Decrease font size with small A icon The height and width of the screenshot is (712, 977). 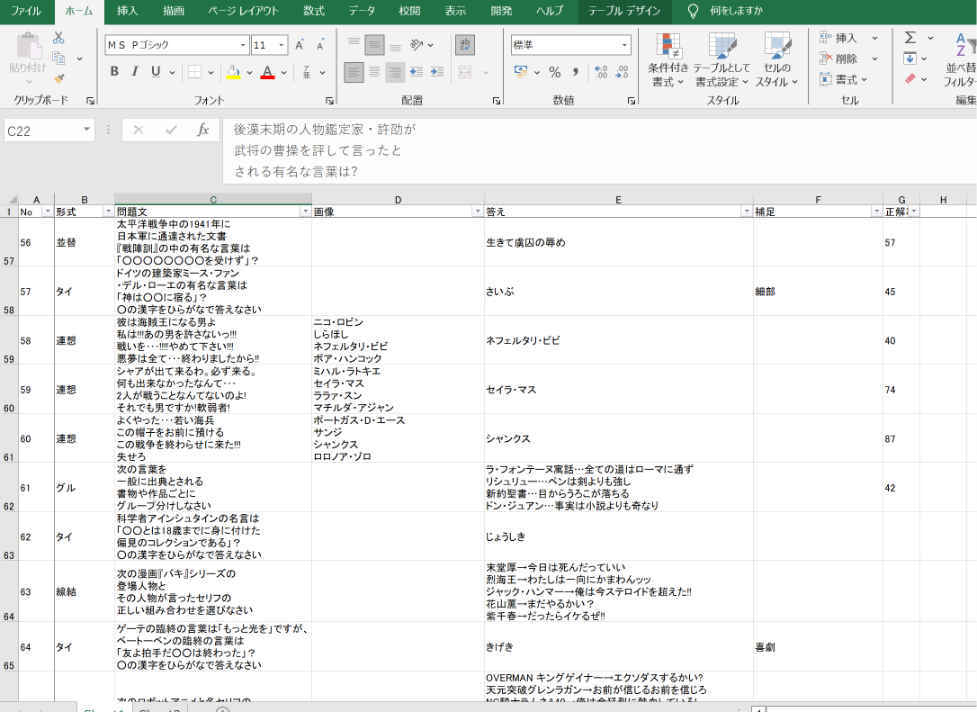click(320, 45)
